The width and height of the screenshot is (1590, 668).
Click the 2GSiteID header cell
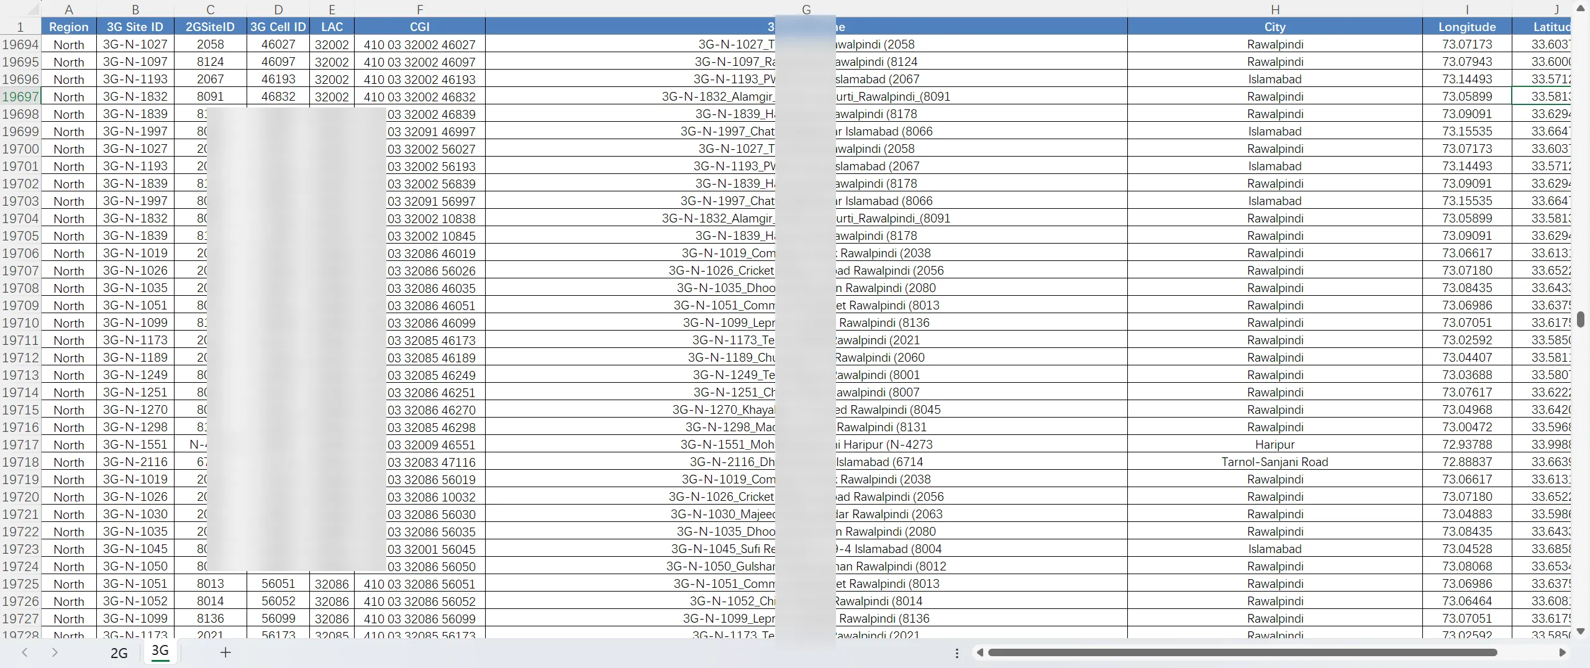(211, 27)
